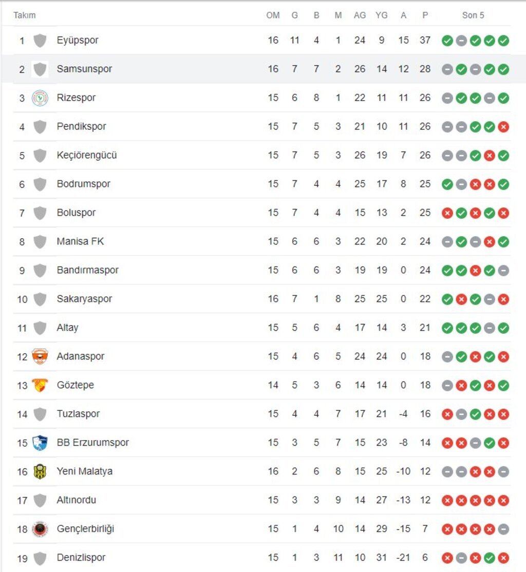This screenshot has height=572, width=526.
Task: Click the Adanaspor team crest
Action: tap(40, 356)
